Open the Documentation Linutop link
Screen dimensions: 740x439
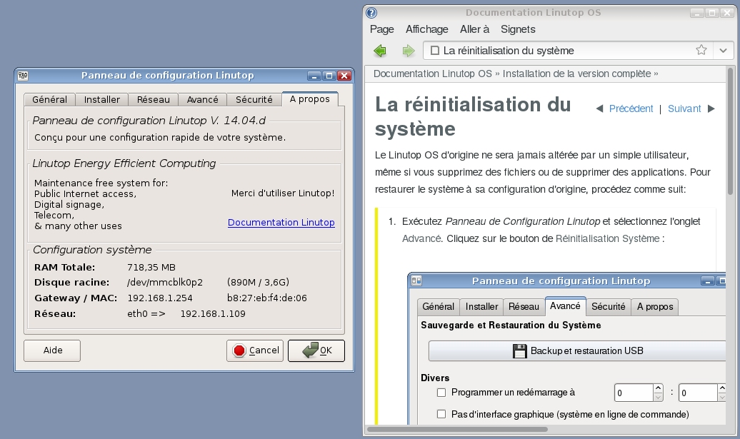click(x=281, y=223)
